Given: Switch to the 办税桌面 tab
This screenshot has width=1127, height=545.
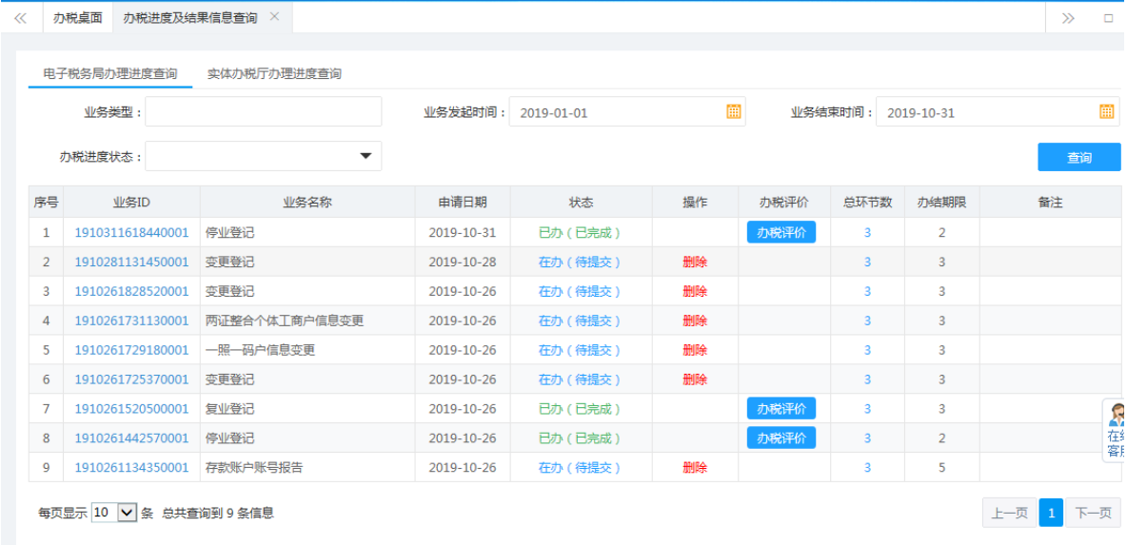Looking at the screenshot, I should tap(77, 18).
